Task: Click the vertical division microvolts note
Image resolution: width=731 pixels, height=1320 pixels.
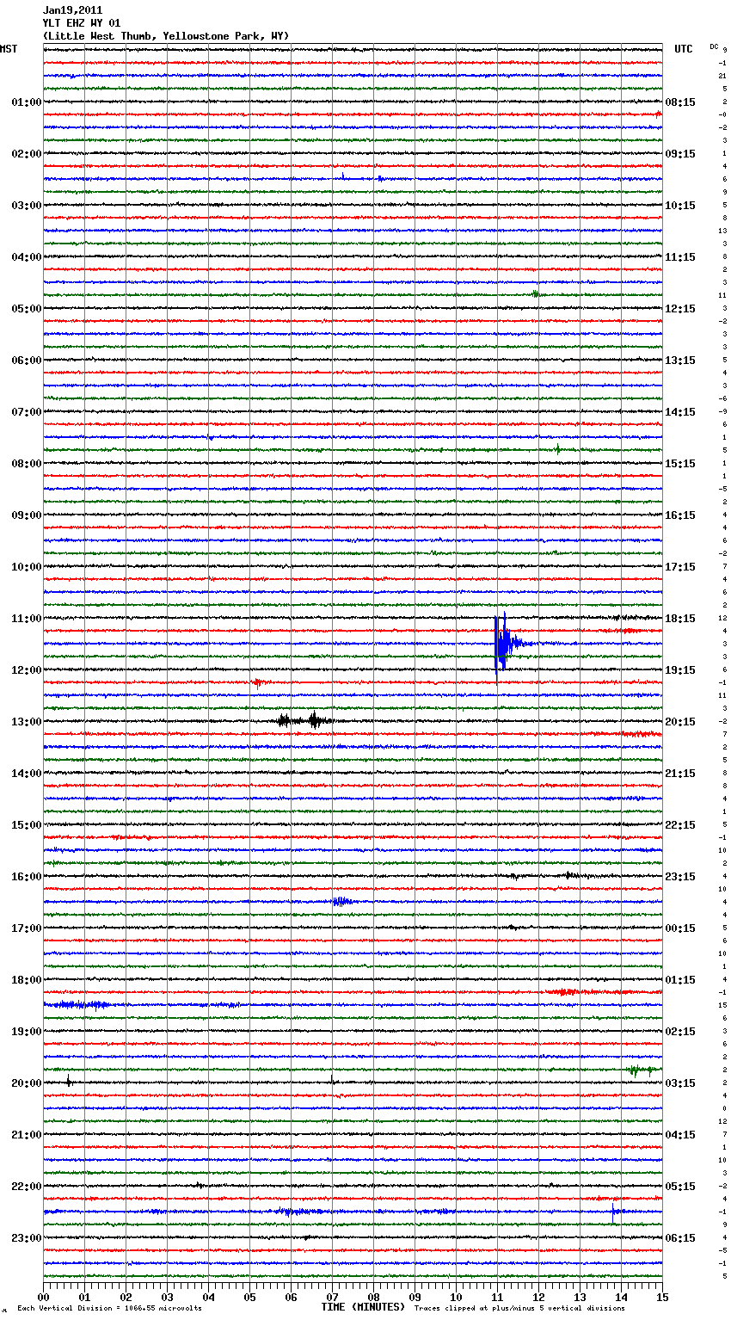Action: 109,1308
